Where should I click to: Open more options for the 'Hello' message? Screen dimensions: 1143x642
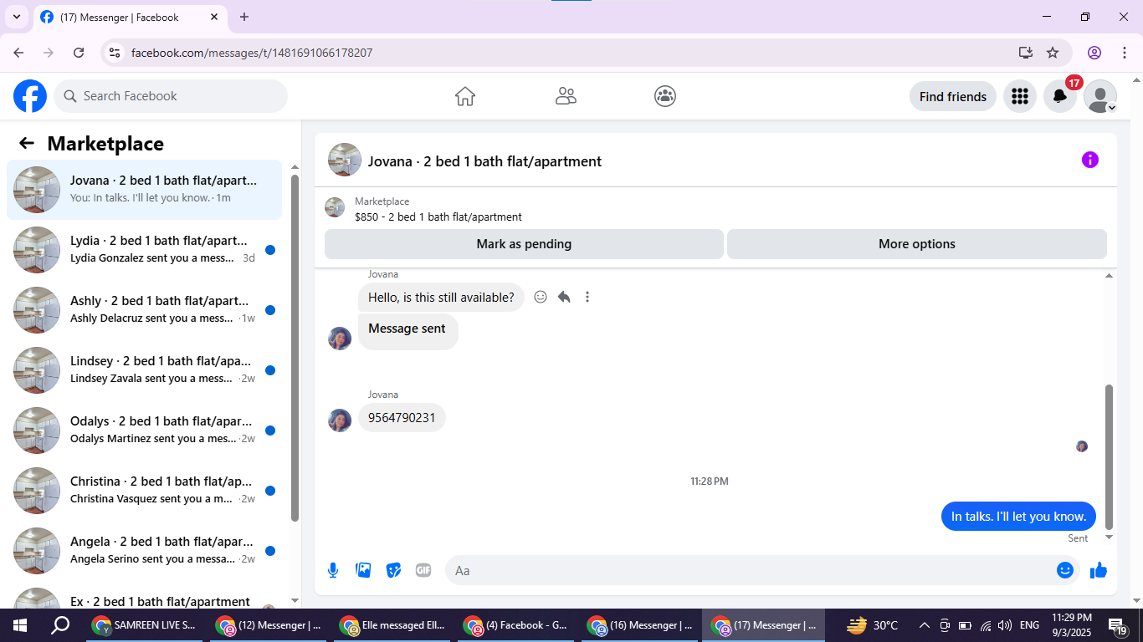pos(587,297)
